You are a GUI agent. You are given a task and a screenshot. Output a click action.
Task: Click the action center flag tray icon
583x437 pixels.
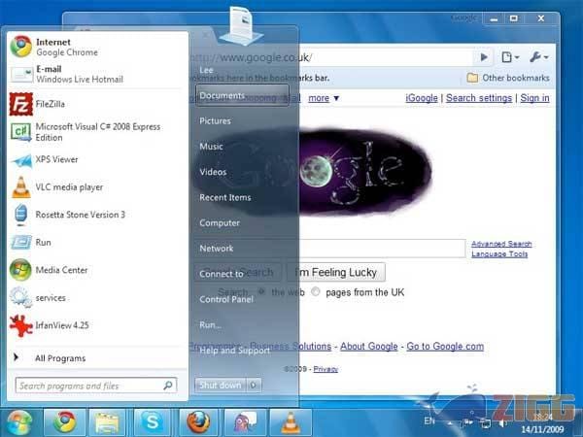[468, 422]
